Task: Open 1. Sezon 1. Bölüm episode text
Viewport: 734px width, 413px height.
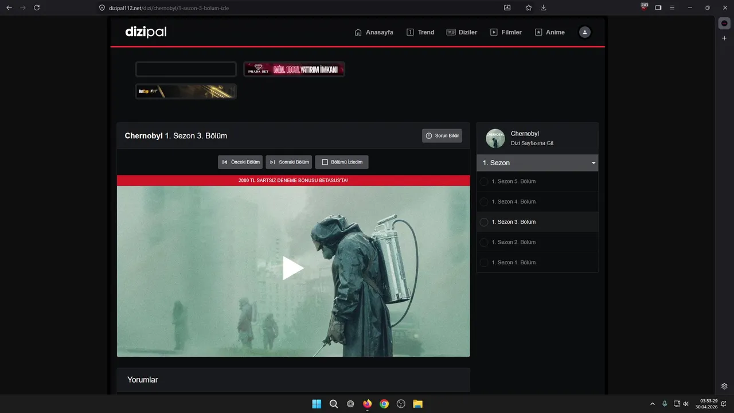Action: tap(514, 262)
